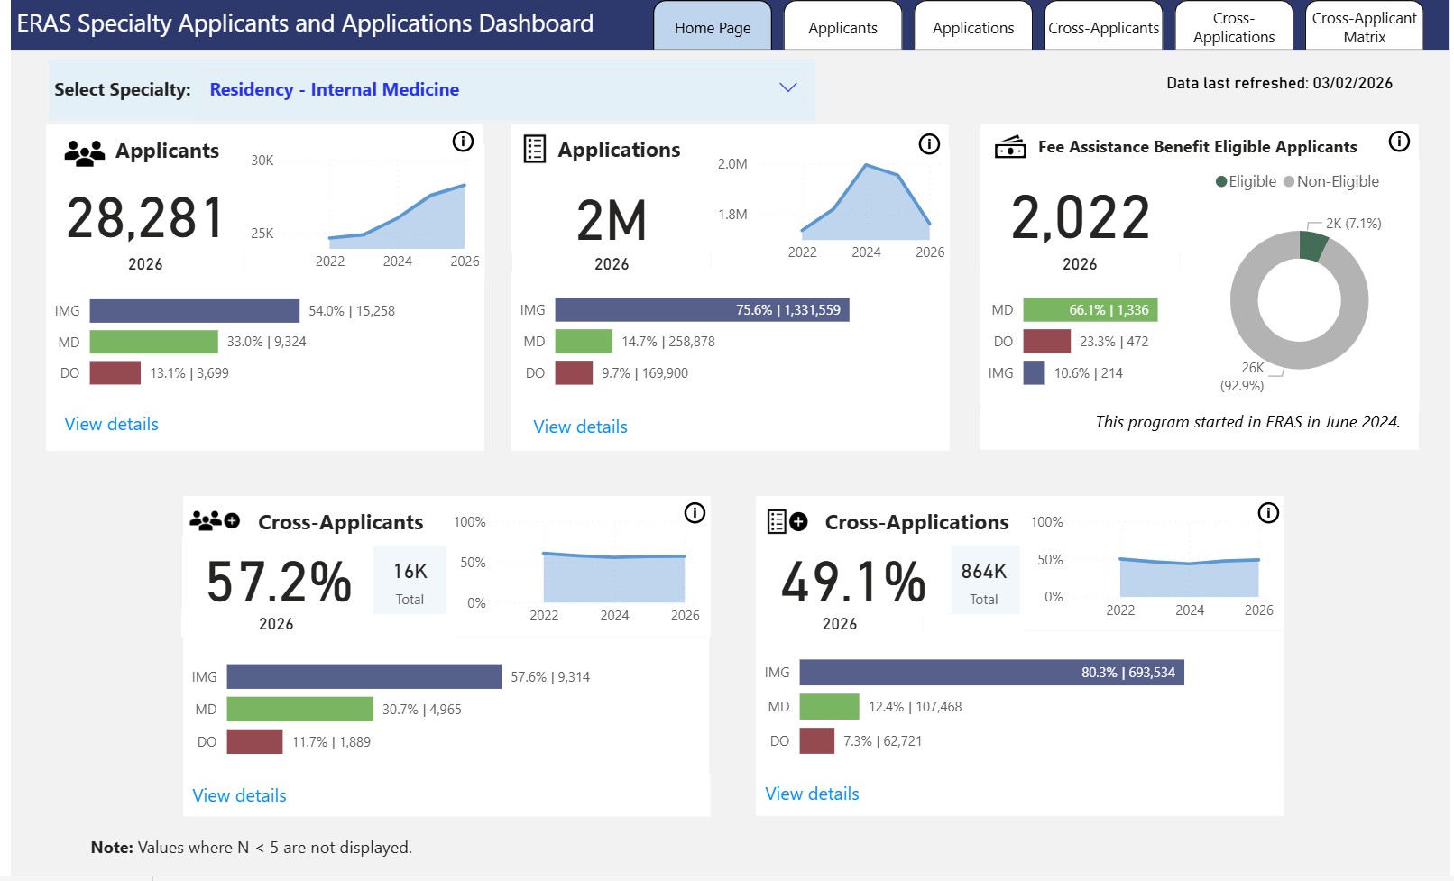The width and height of the screenshot is (1454, 881).
Task: Click View details link under Cross-Applications
Action: click(x=812, y=794)
